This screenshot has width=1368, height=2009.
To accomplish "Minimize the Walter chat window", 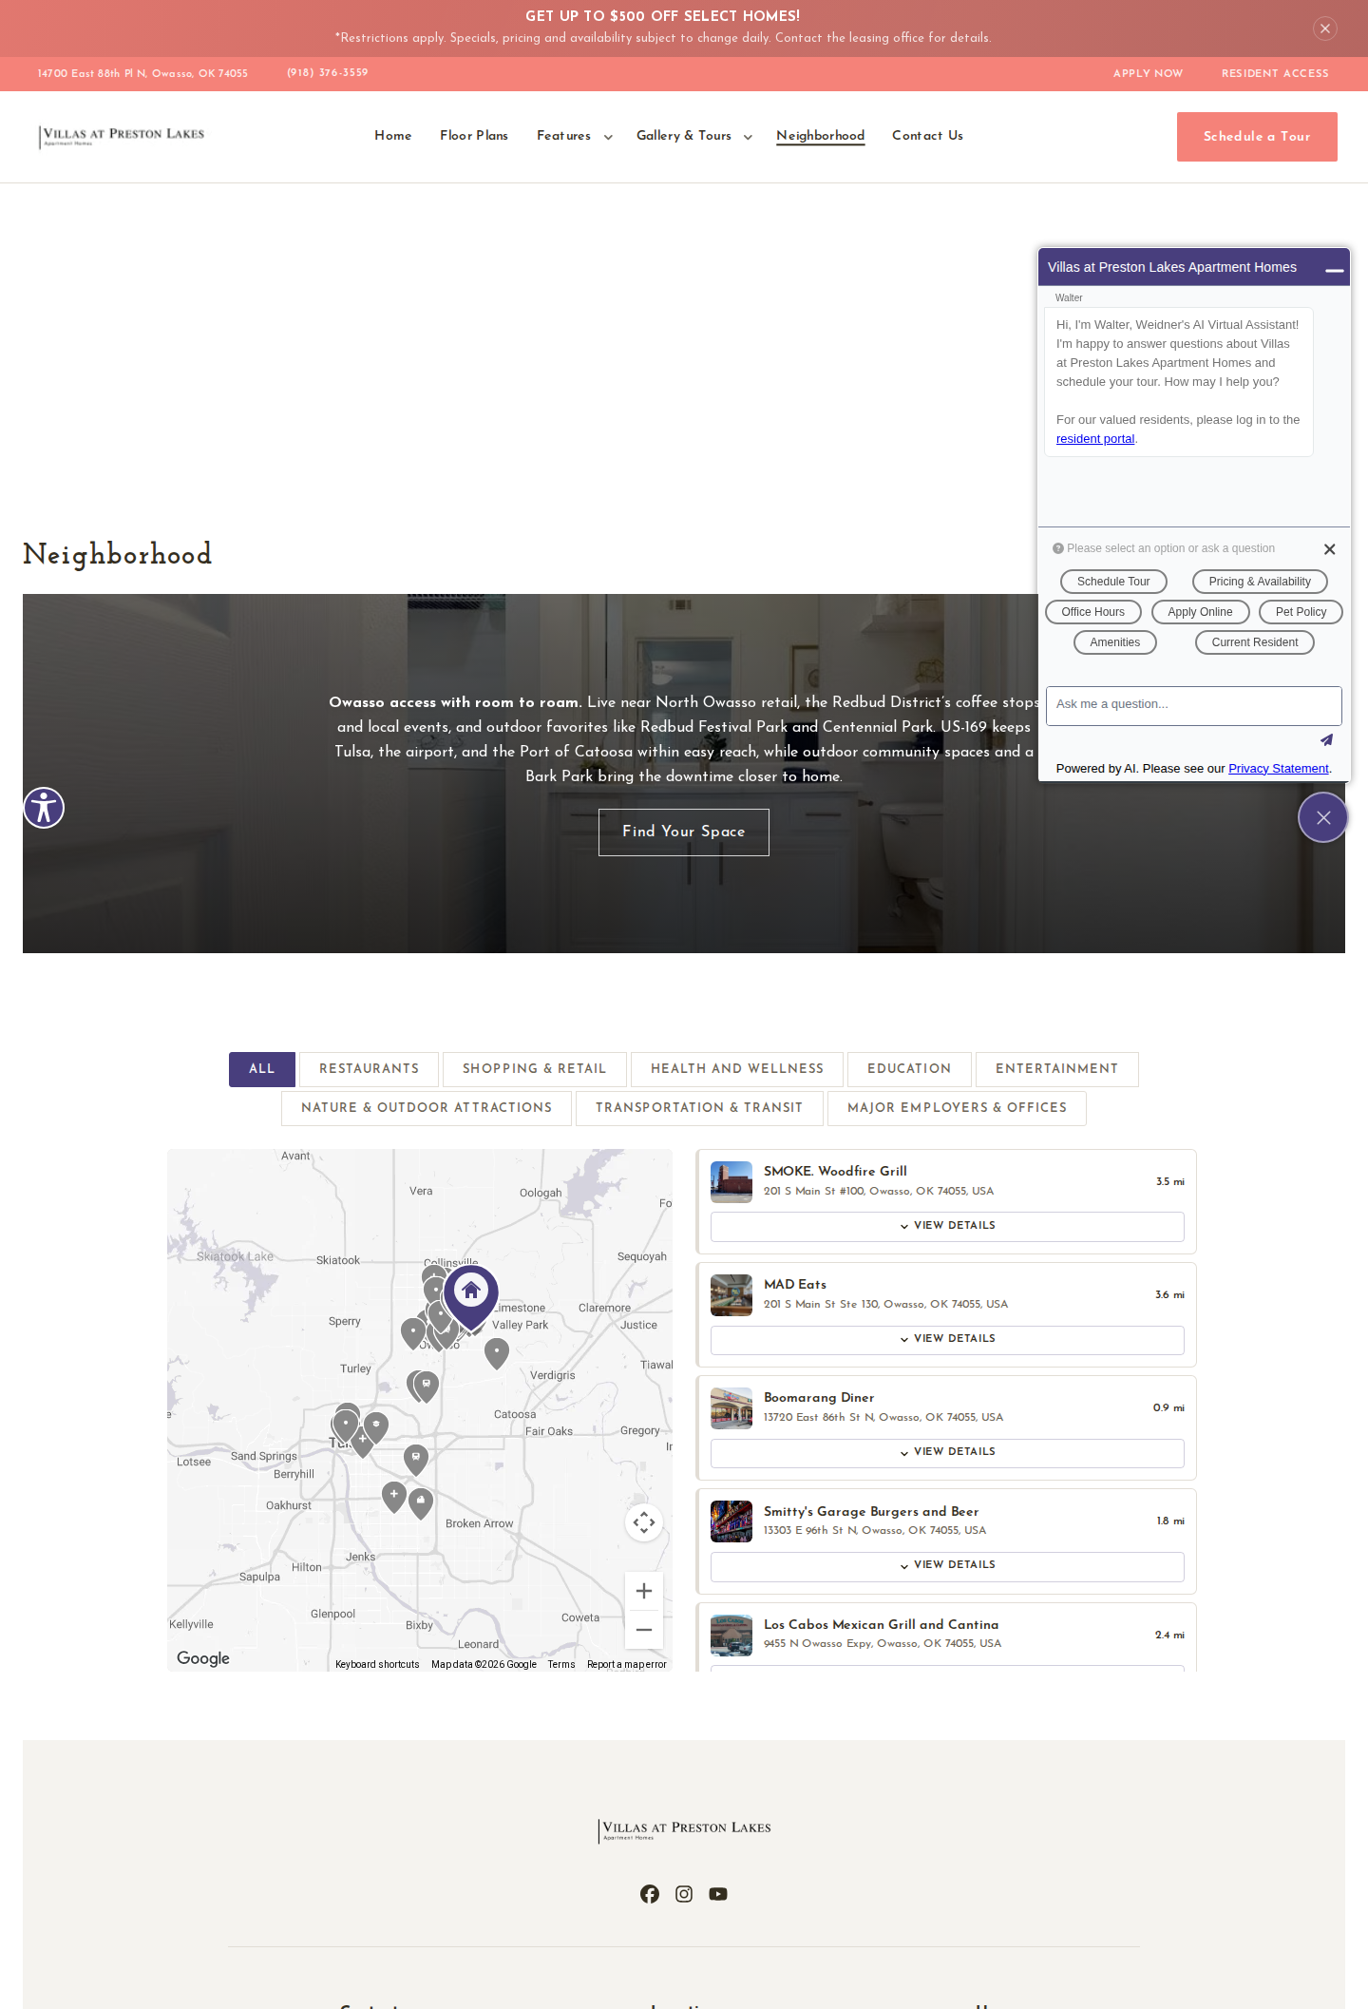I will (x=1335, y=269).
